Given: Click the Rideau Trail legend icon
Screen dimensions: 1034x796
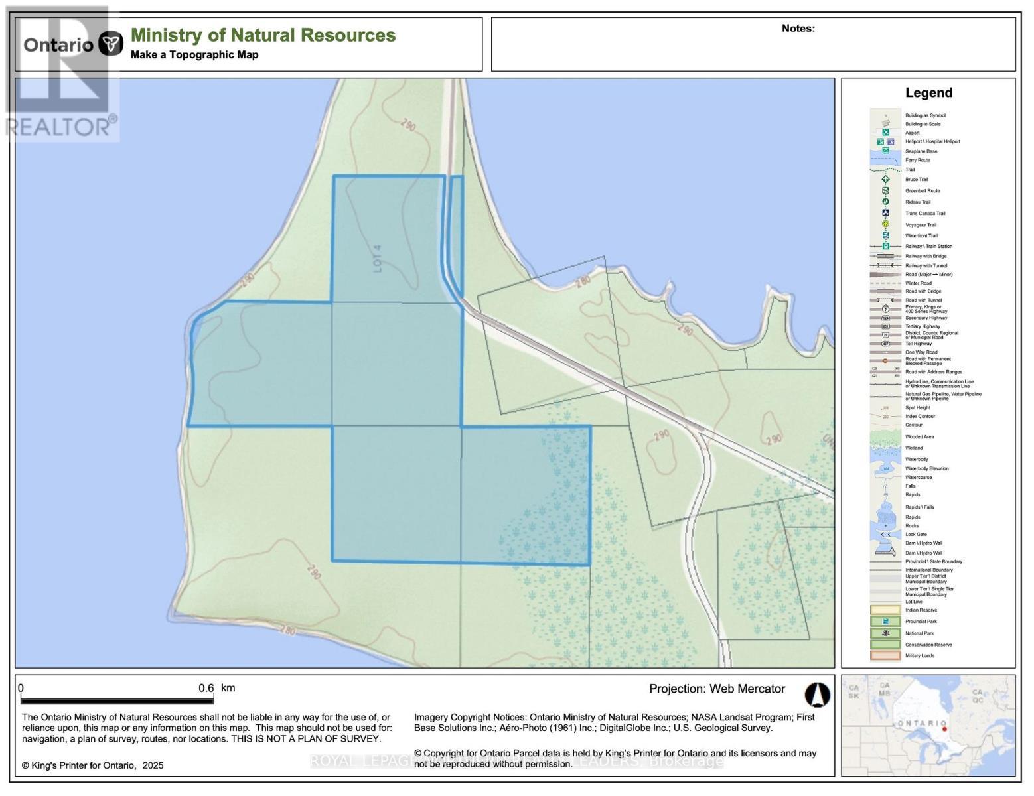Looking at the screenshot, I should 885,202.
